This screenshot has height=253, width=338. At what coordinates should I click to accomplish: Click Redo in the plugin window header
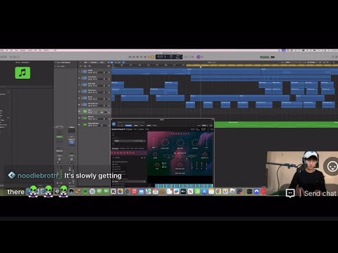(154, 125)
